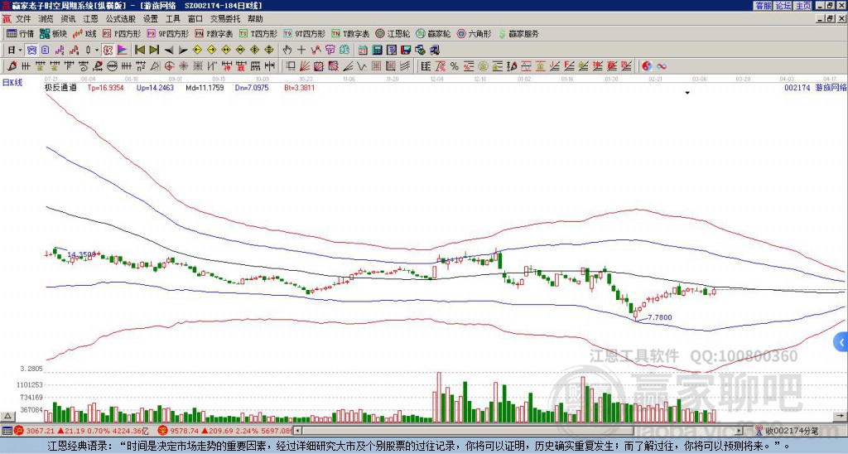Open the calculator icon
This screenshot has width=848, height=454.
(x=377, y=51)
